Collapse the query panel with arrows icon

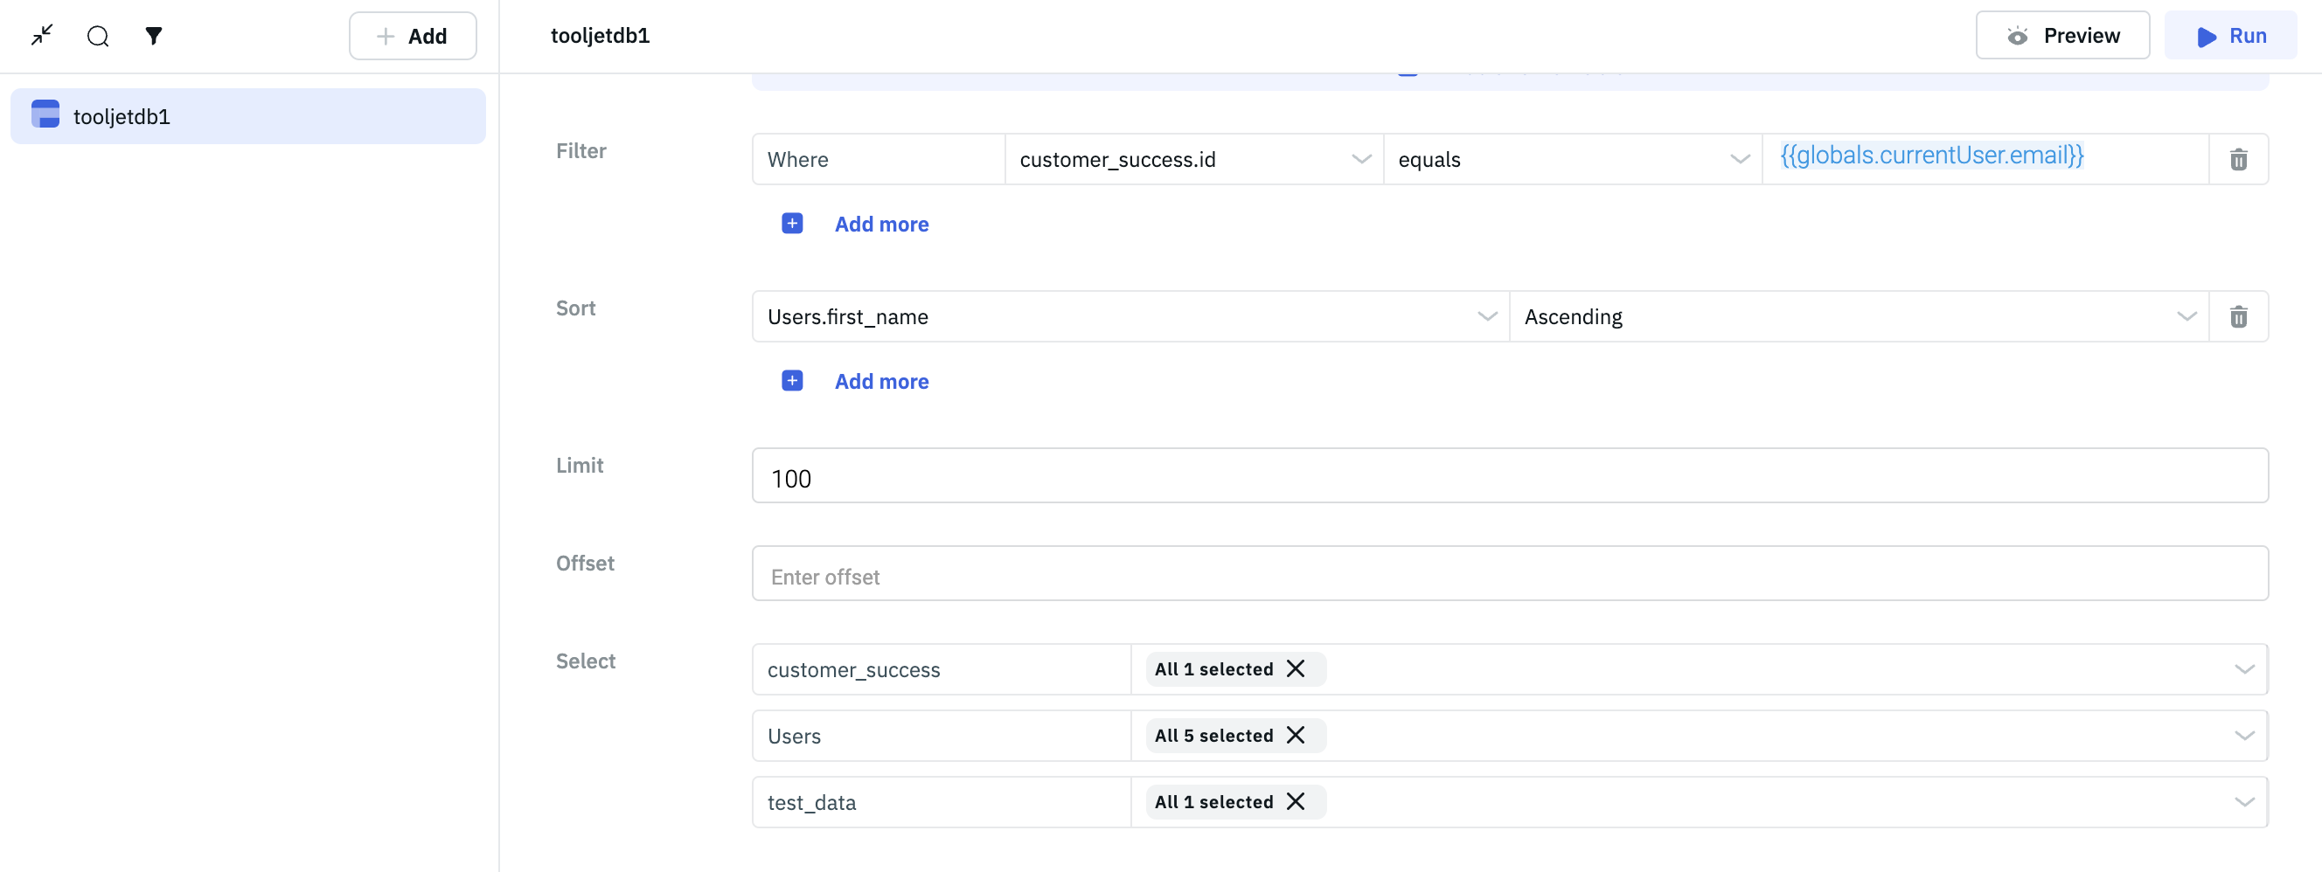tap(41, 36)
